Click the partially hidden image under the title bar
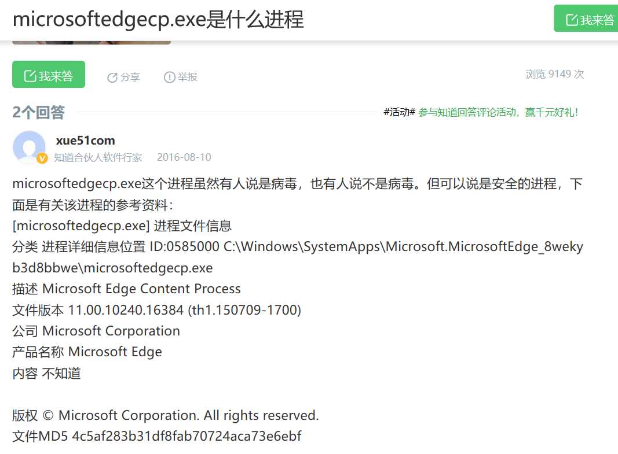Viewport: 618px width, 454px height. coord(92,42)
